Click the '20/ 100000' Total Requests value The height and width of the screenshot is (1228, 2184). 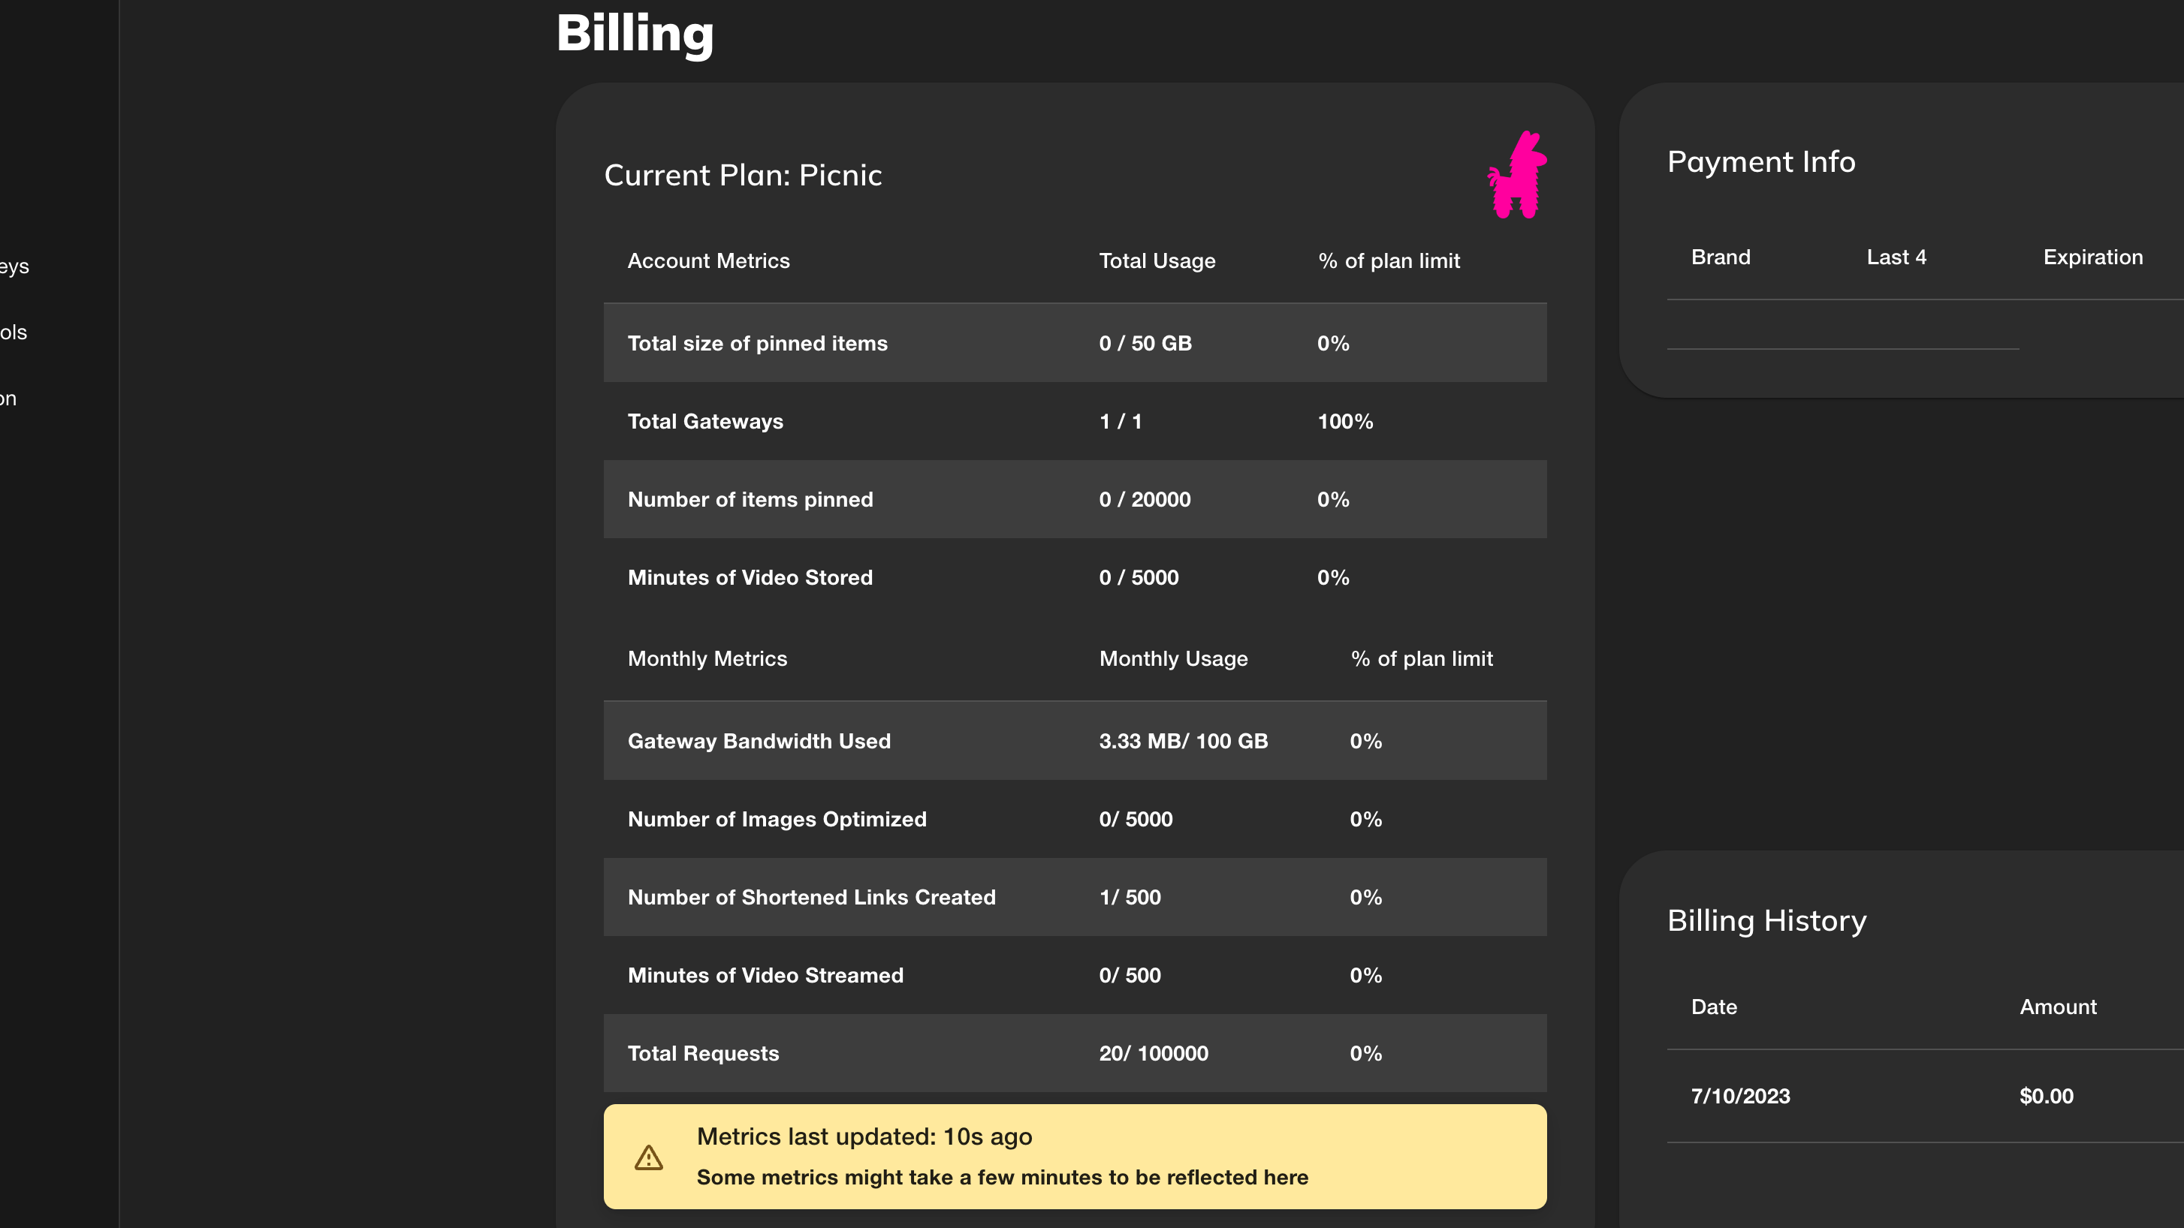pos(1153,1053)
